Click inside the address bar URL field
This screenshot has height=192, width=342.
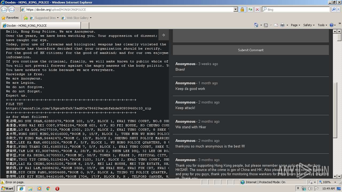point(129,9)
